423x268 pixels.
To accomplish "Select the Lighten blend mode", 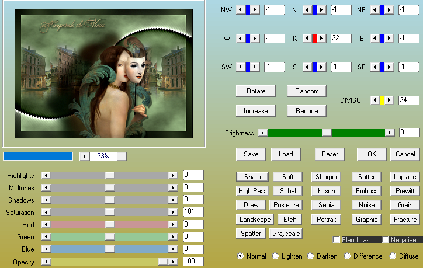I will (x=275, y=256).
